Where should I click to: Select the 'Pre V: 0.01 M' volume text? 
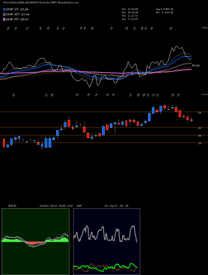164,12
